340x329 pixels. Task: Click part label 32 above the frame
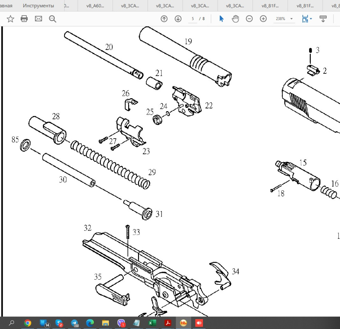[x=88, y=228]
